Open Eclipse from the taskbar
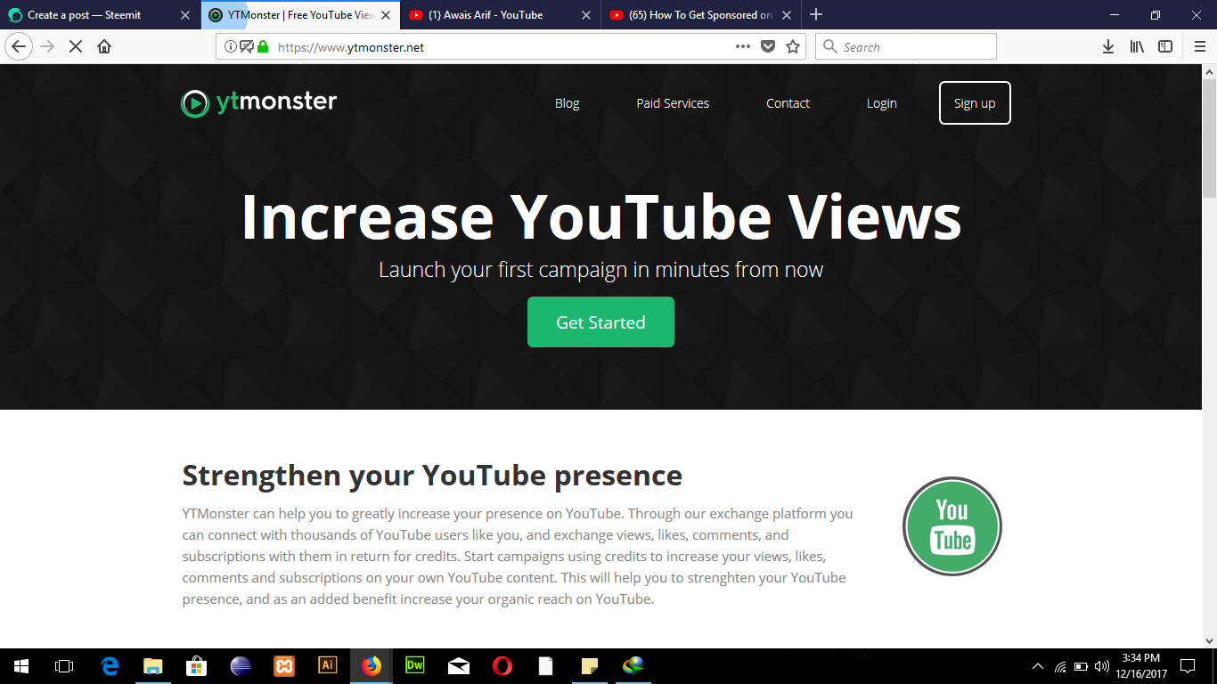 (241, 665)
